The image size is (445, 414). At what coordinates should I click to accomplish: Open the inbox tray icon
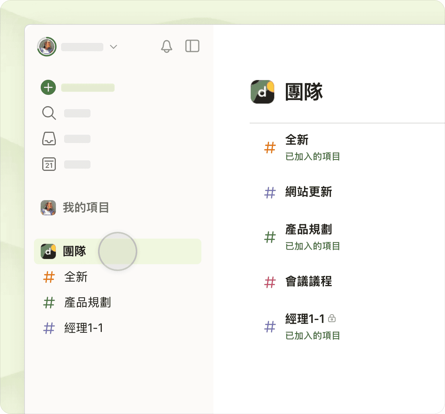(x=49, y=139)
